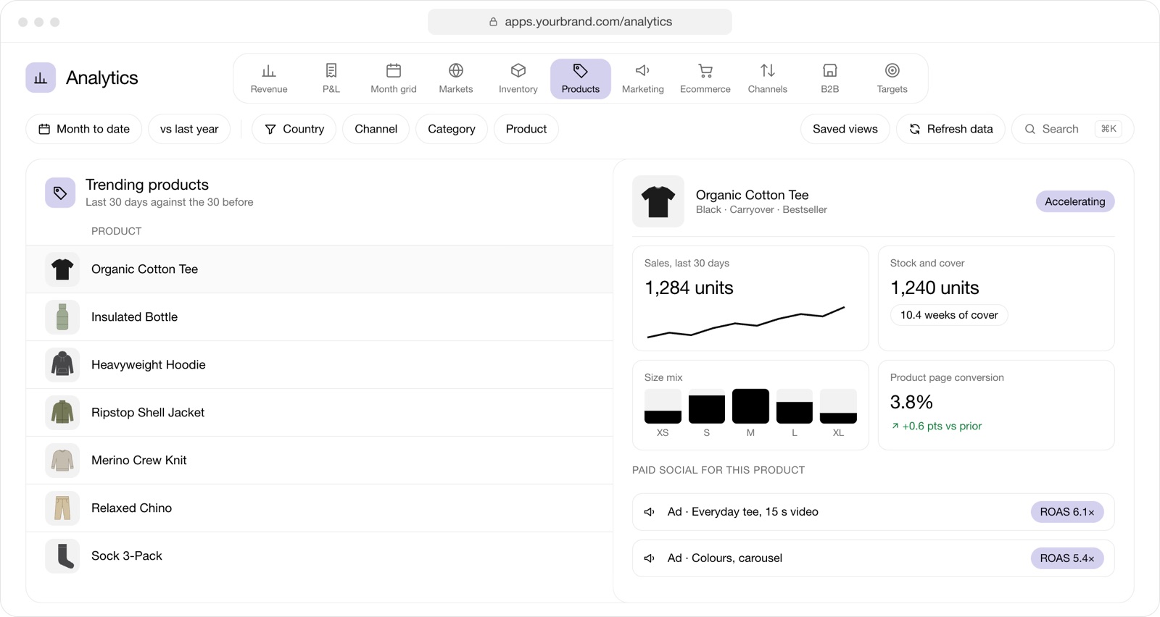Select the Organic Cotton Tee row
Image resolution: width=1160 pixels, height=617 pixels.
click(320, 269)
